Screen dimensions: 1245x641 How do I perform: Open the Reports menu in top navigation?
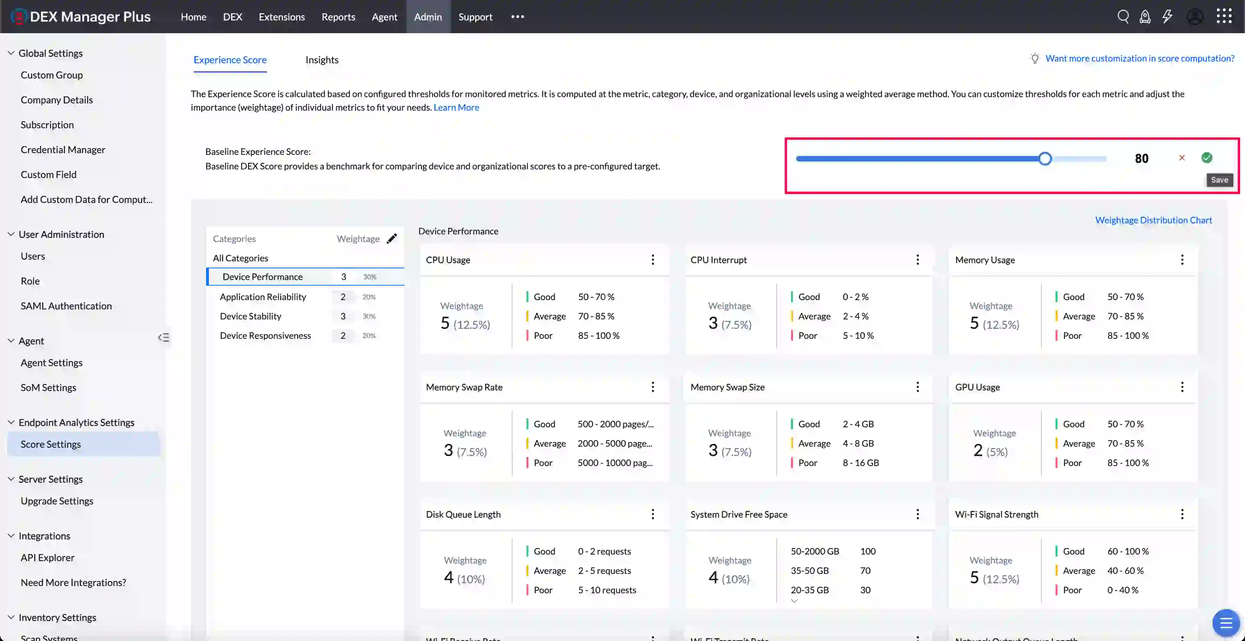tap(338, 17)
